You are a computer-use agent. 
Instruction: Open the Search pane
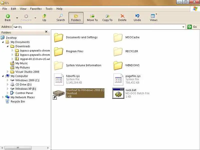[x=61, y=18]
